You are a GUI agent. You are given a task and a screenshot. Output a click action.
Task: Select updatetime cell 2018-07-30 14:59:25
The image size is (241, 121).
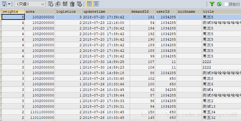pyautogui.click(x=106, y=62)
